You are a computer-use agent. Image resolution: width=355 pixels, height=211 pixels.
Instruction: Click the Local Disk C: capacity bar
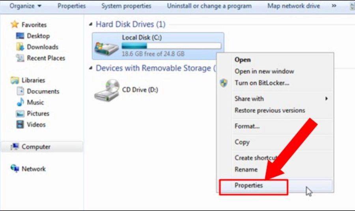pyautogui.click(x=172, y=46)
